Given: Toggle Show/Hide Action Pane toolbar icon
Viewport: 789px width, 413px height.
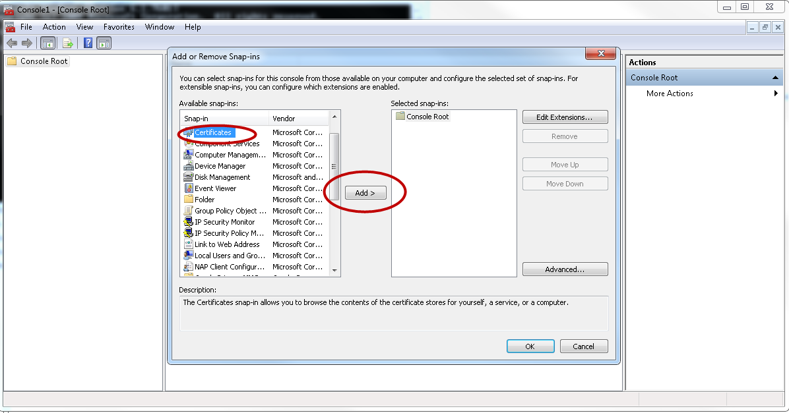Looking at the screenshot, I should coord(104,43).
